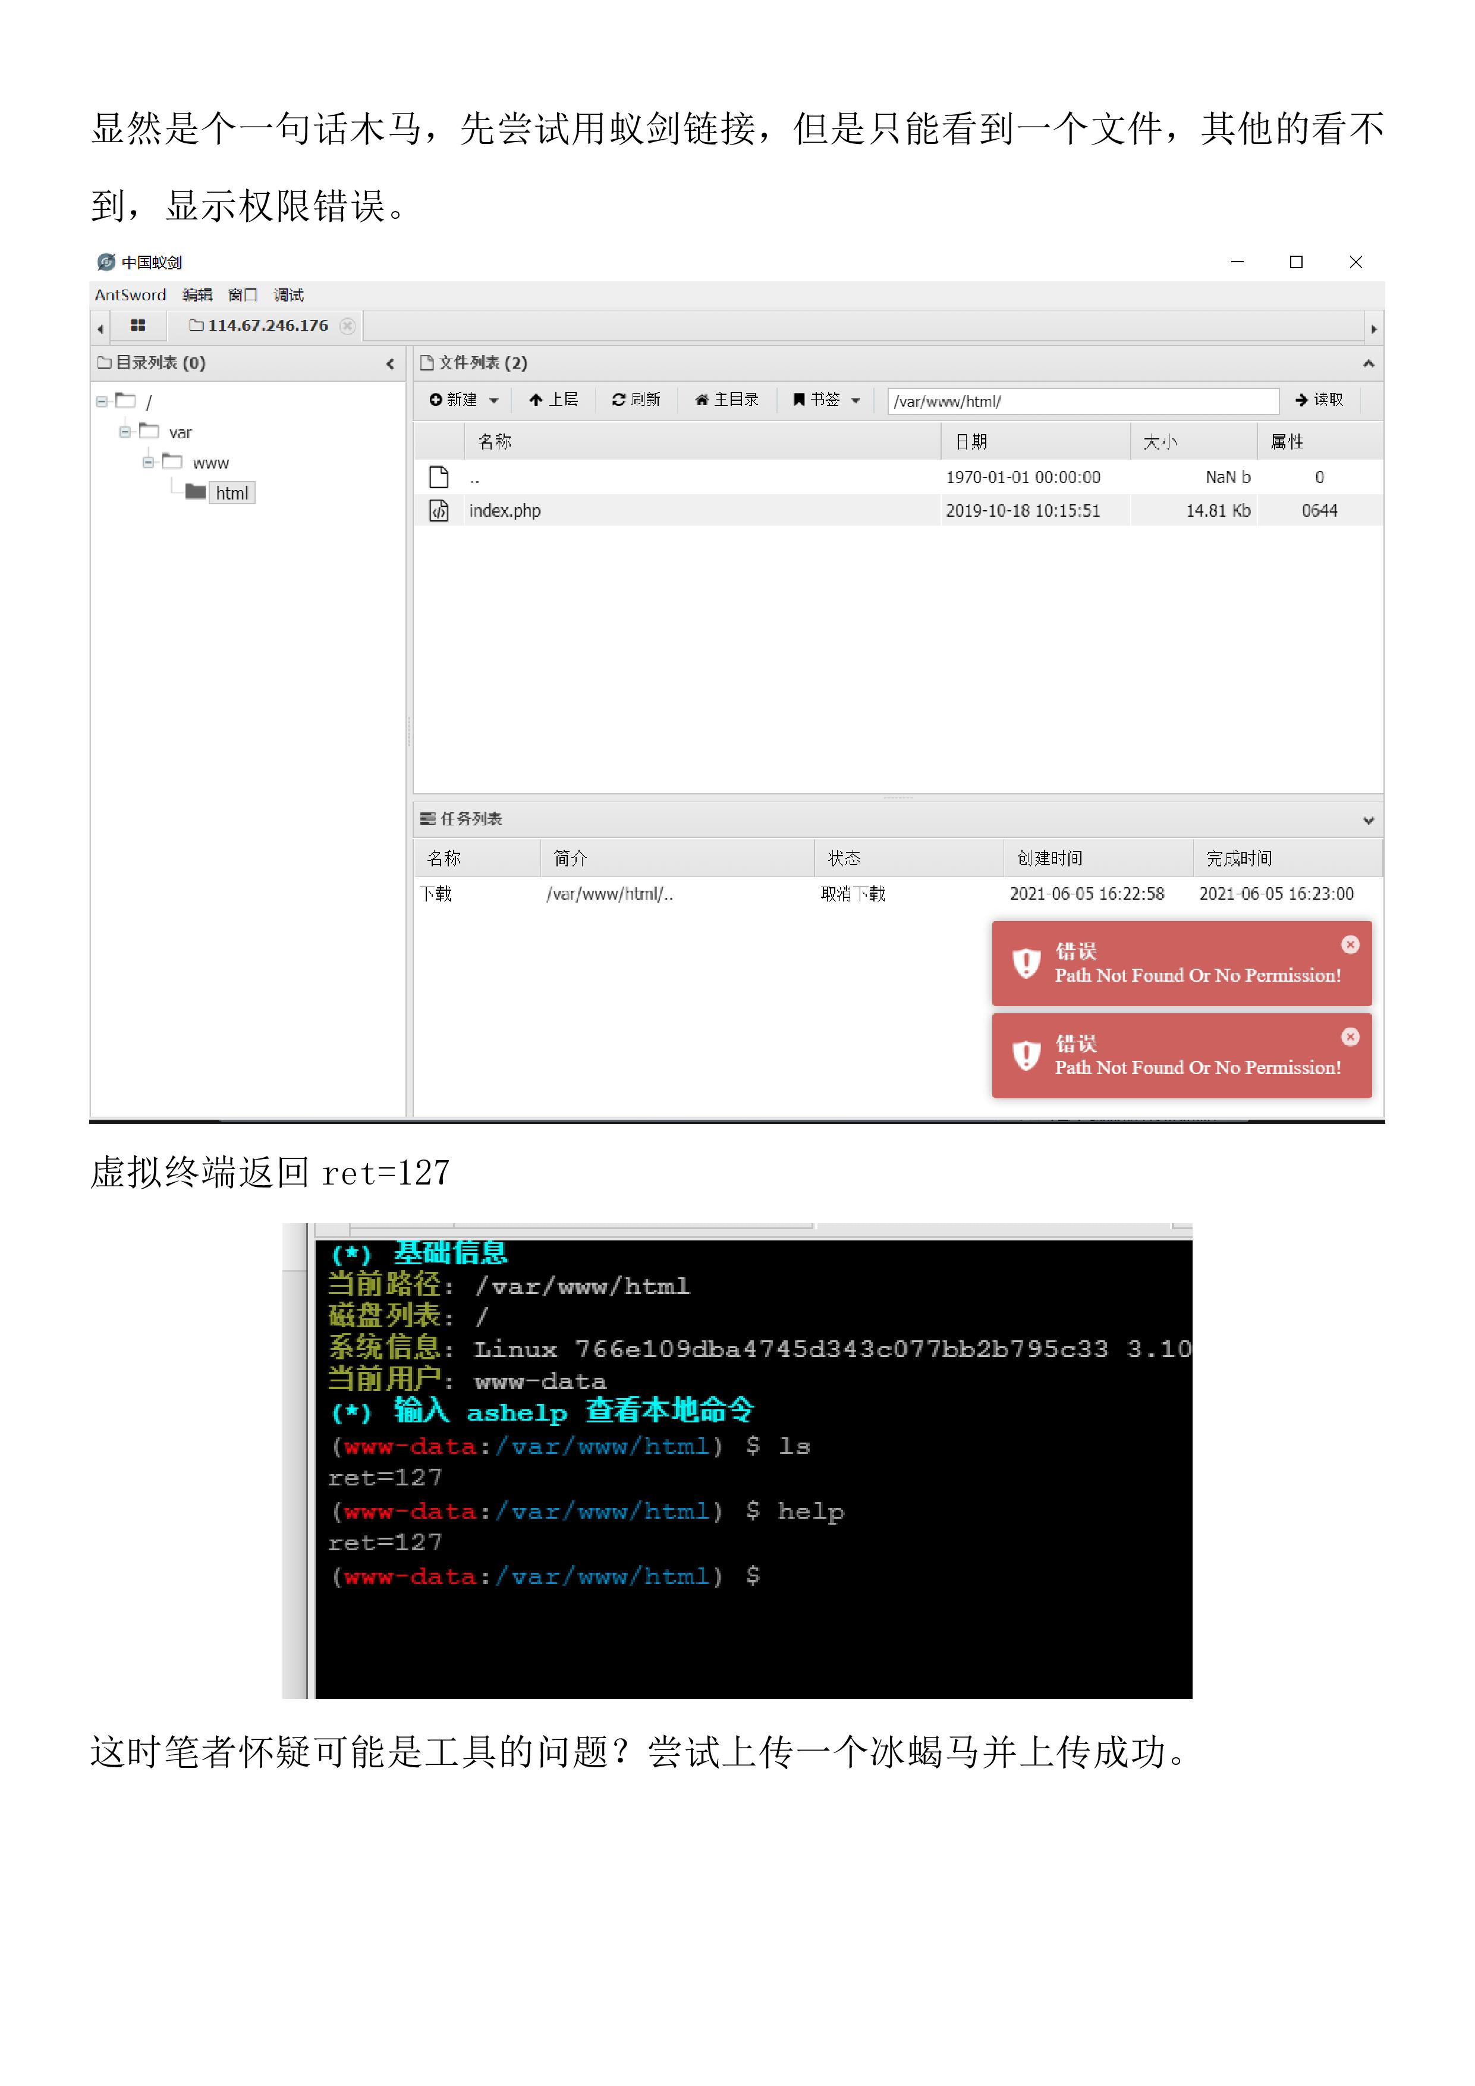This screenshot has height=2086, width=1475.
Task: Click the task 状态 column header
Action: (x=909, y=857)
